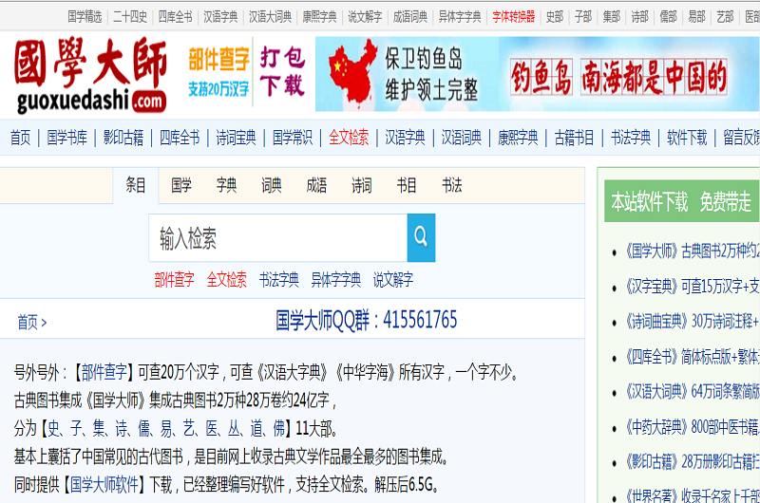Click 儒部 in the top gray bar
The height and width of the screenshot is (503, 760).
pyautogui.click(x=669, y=17)
